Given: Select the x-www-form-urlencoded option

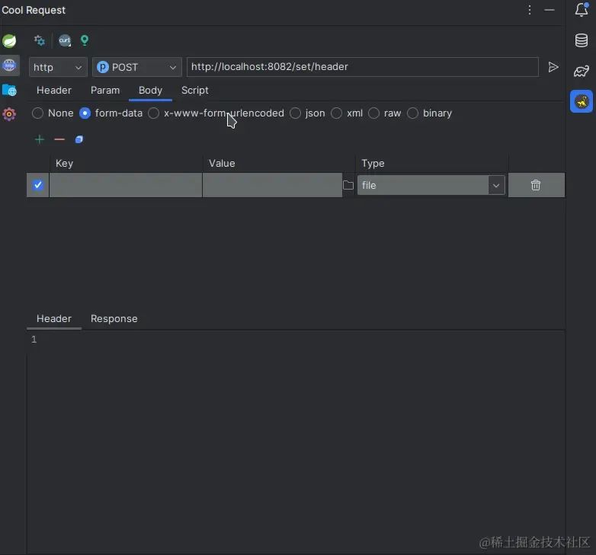Looking at the screenshot, I should pyautogui.click(x=216, y=113).
